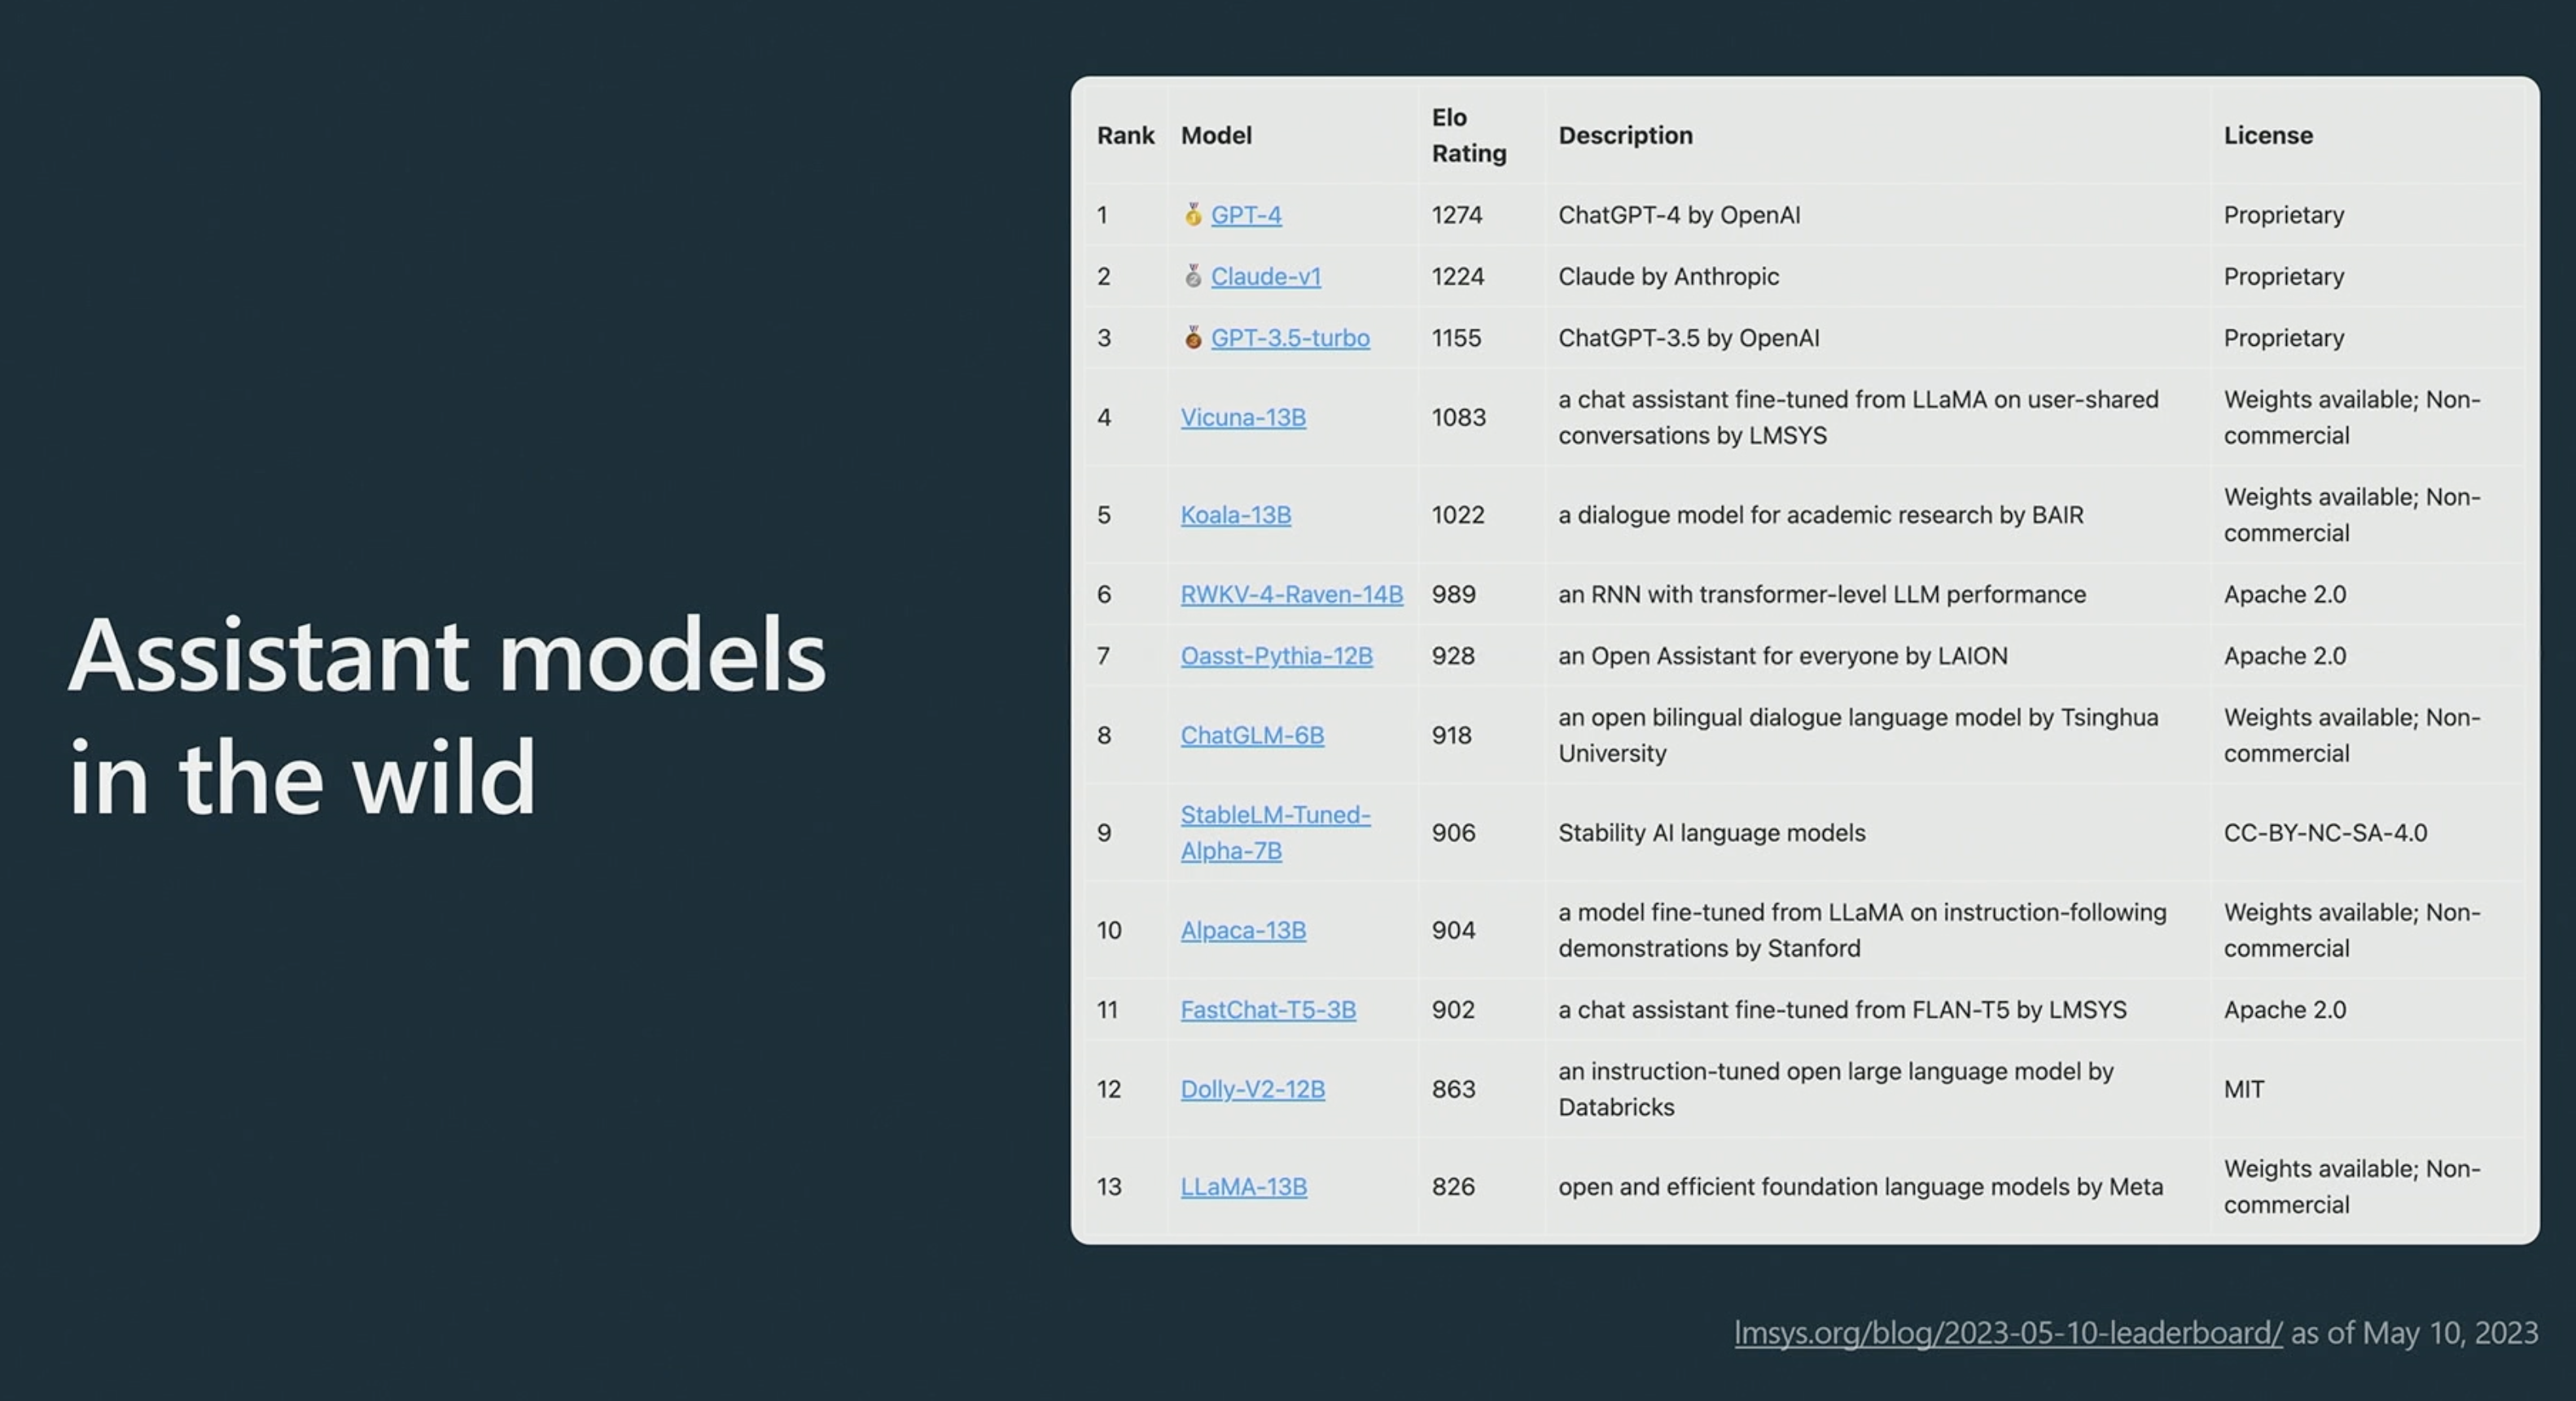
Task: Click the Elo Rating column header
Action: coord(1469,135)
